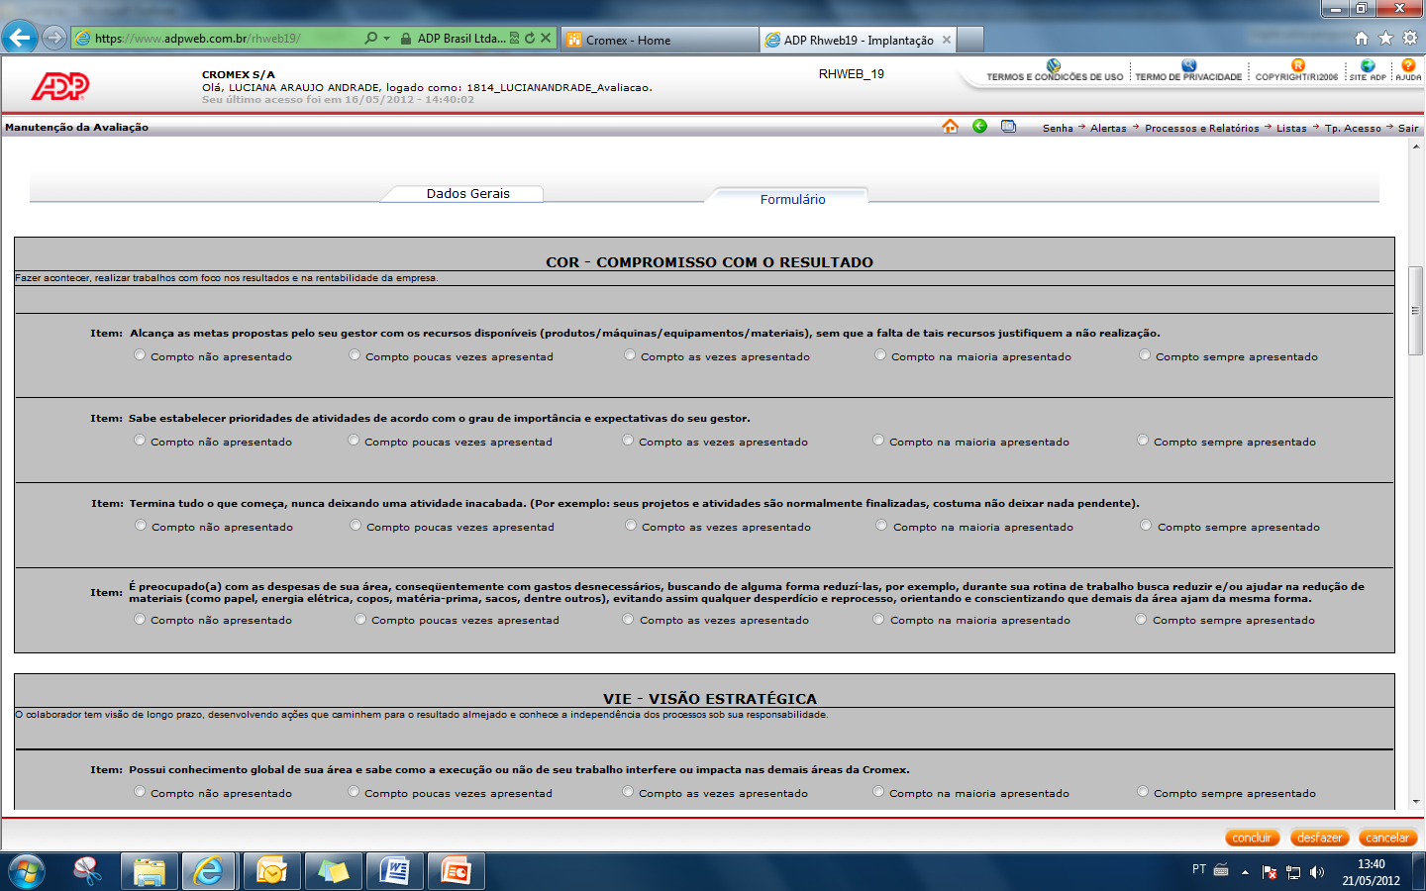
Task: Launch the Snipping Tool from taskbar
Action: tap(87, 871)
